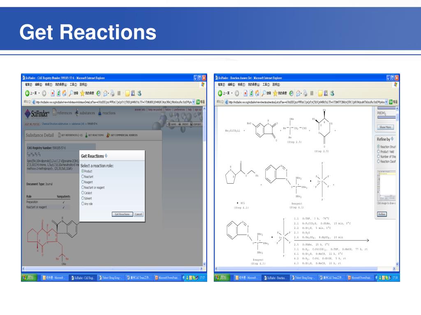This screenshot has width=421, height=315.
Task: Select the Solvent radio button
Action: (x=83, y=198)
